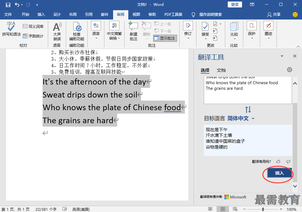The image size is (302, 212).
Task: Click the 登录 sign-in button
Action: coord(235,5)
